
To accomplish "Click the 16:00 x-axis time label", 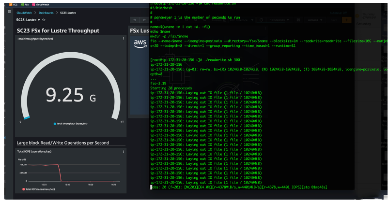I will [x=91, y=185].
